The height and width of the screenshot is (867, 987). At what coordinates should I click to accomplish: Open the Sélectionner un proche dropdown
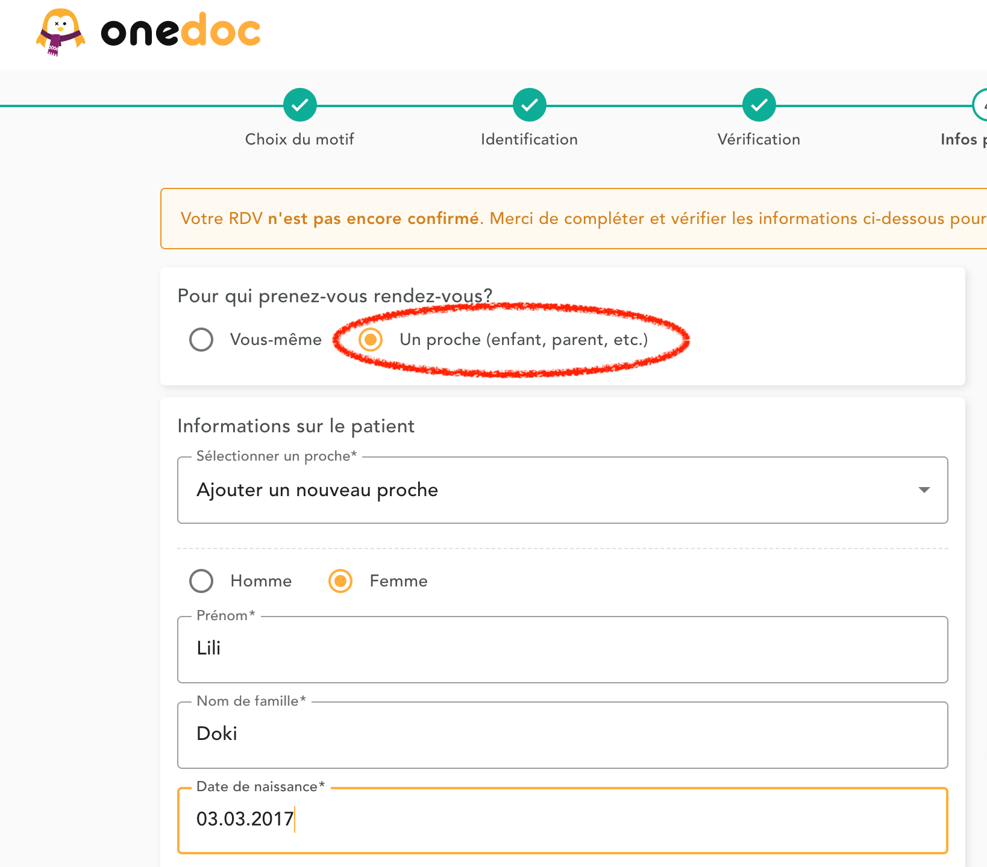pyautogui.click(x=563, y=490)
